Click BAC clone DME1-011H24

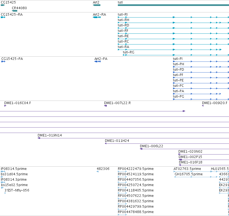[x=117, y=141]
